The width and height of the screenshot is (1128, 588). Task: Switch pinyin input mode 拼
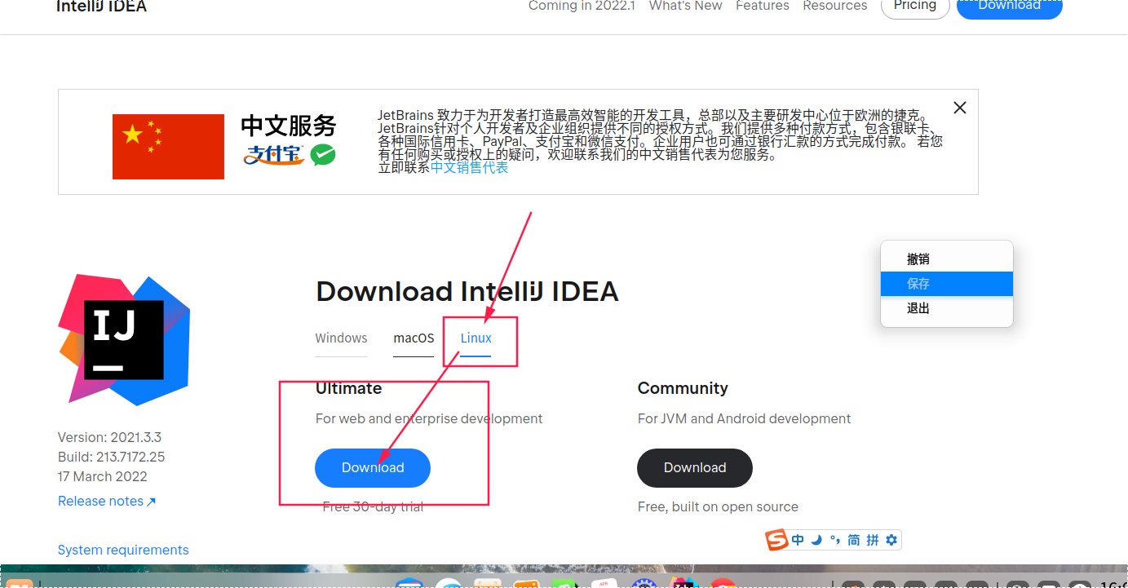coord(872,540)
